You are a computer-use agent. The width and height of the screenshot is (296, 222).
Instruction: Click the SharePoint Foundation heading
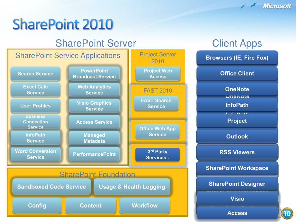97,174
